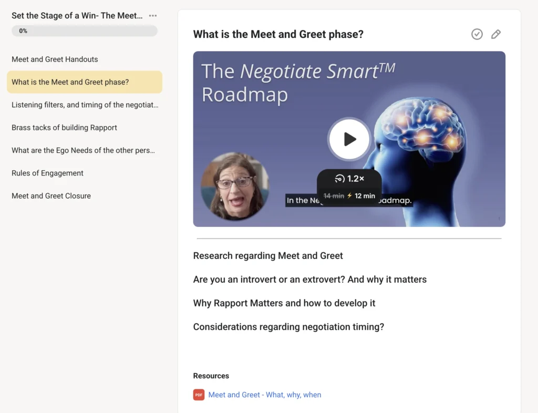Click the video caption text overlay
Screen dimensions: 538x413
302,201
